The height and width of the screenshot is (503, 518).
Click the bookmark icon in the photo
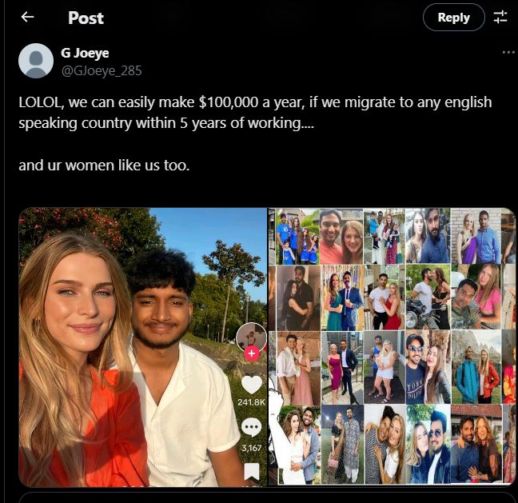click(251, 471)
